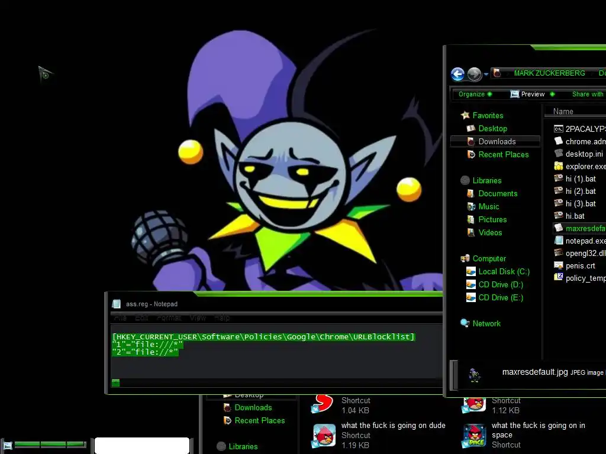Click the Local Disk (C:) drive icon

[x=470, y=271]
